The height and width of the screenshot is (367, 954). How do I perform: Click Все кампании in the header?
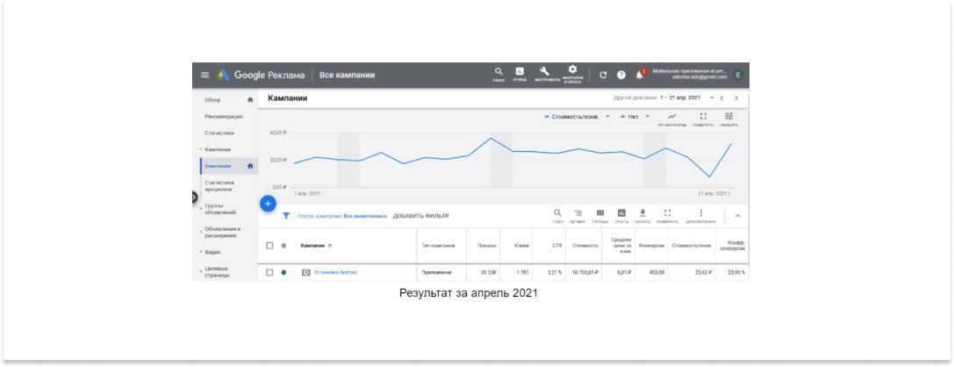347,75
